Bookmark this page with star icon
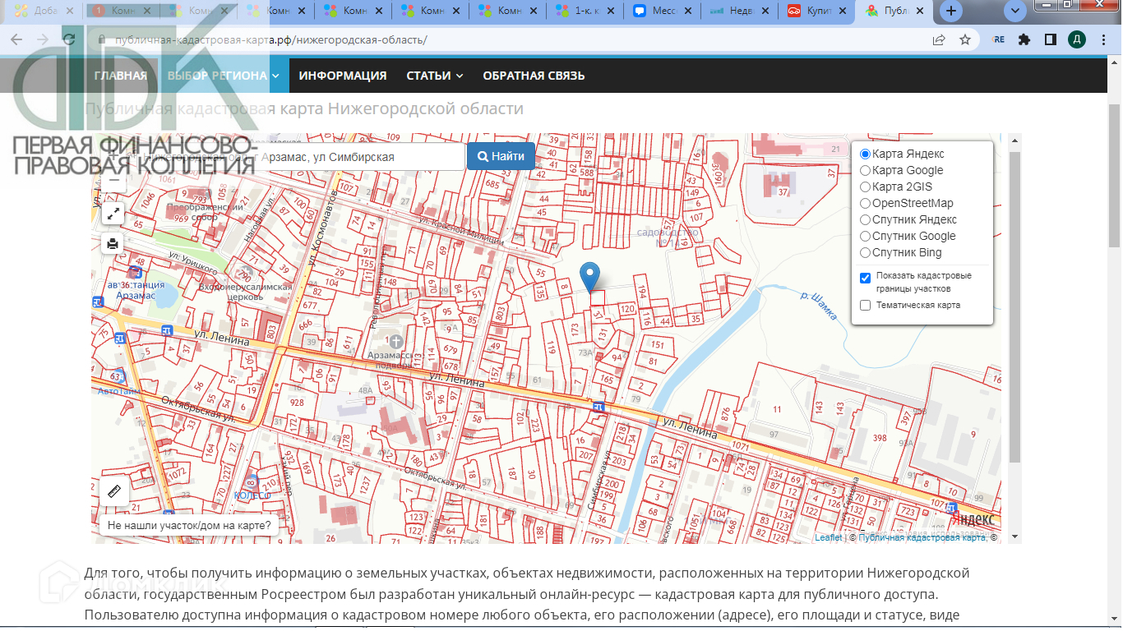 click(965, 39)
